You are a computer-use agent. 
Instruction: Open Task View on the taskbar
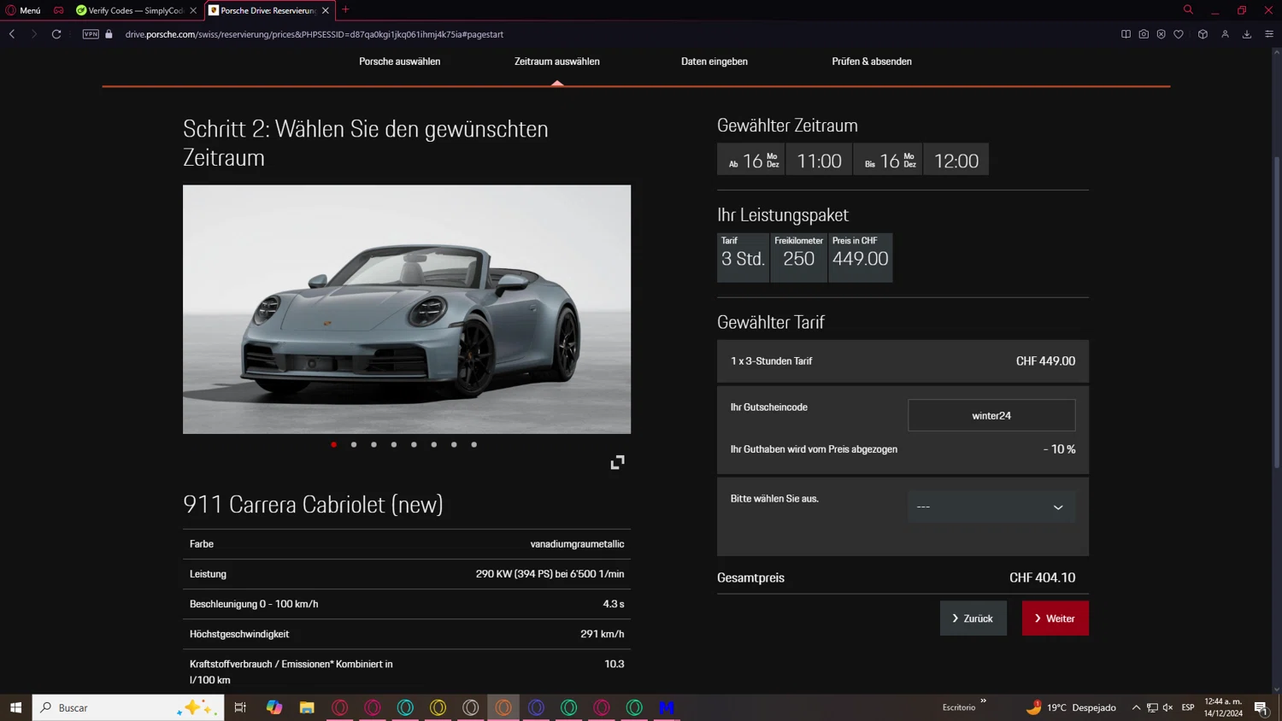(240, 707)
